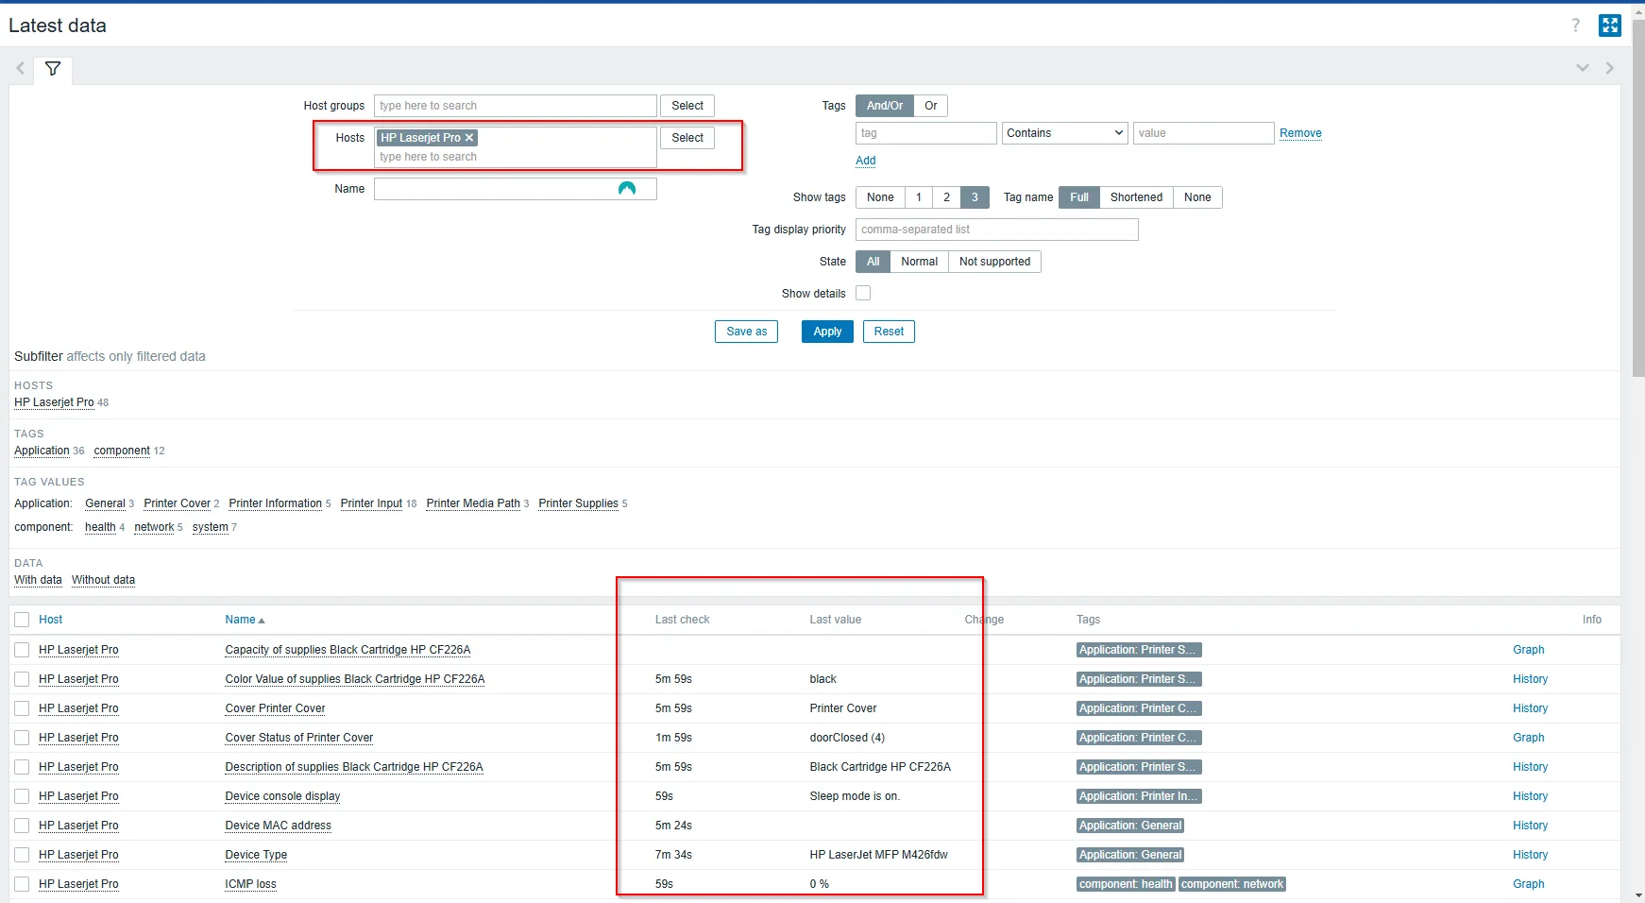
Task: Filter by component health tag value
Action: coord(100,527)
